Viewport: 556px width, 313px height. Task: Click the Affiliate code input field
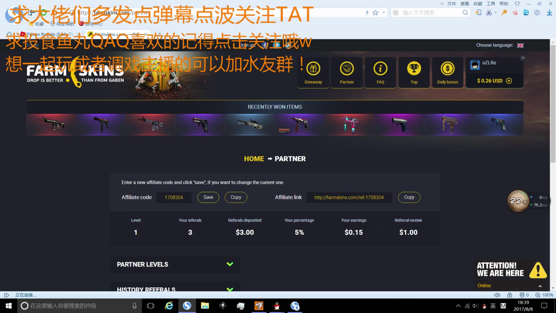174,197
